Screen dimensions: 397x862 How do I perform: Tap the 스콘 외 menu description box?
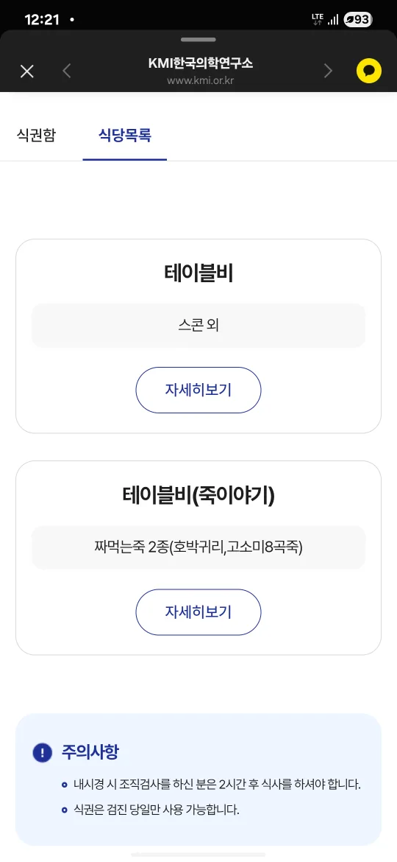coord(198,326)
